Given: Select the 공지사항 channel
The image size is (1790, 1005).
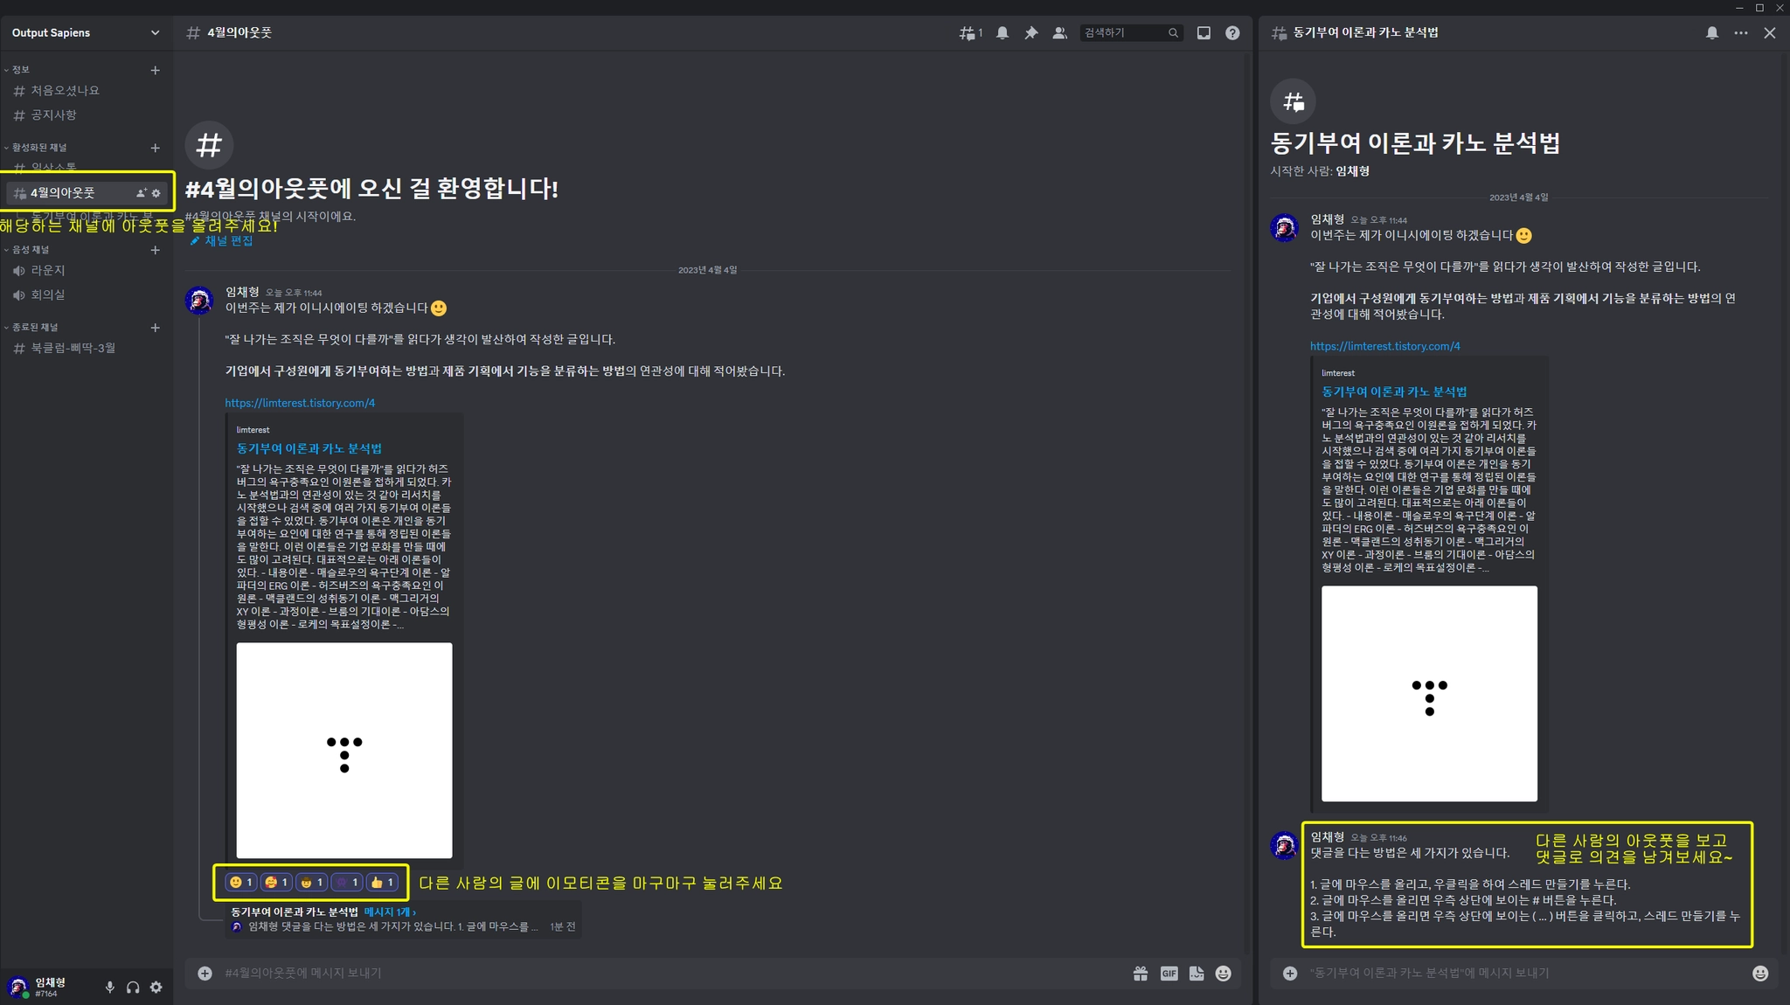Looking at the screenshot, I should 53,115.
